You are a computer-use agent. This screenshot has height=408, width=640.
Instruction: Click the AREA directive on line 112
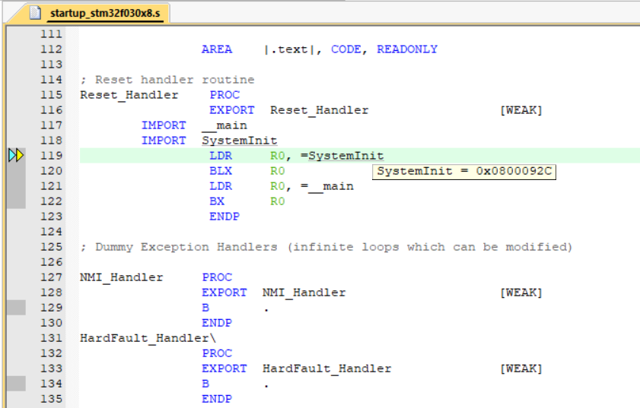(x=217, y=49)
